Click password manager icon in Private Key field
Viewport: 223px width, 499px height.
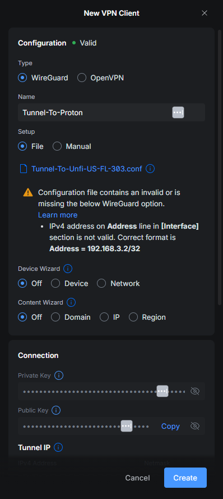[x=162, y=391]
